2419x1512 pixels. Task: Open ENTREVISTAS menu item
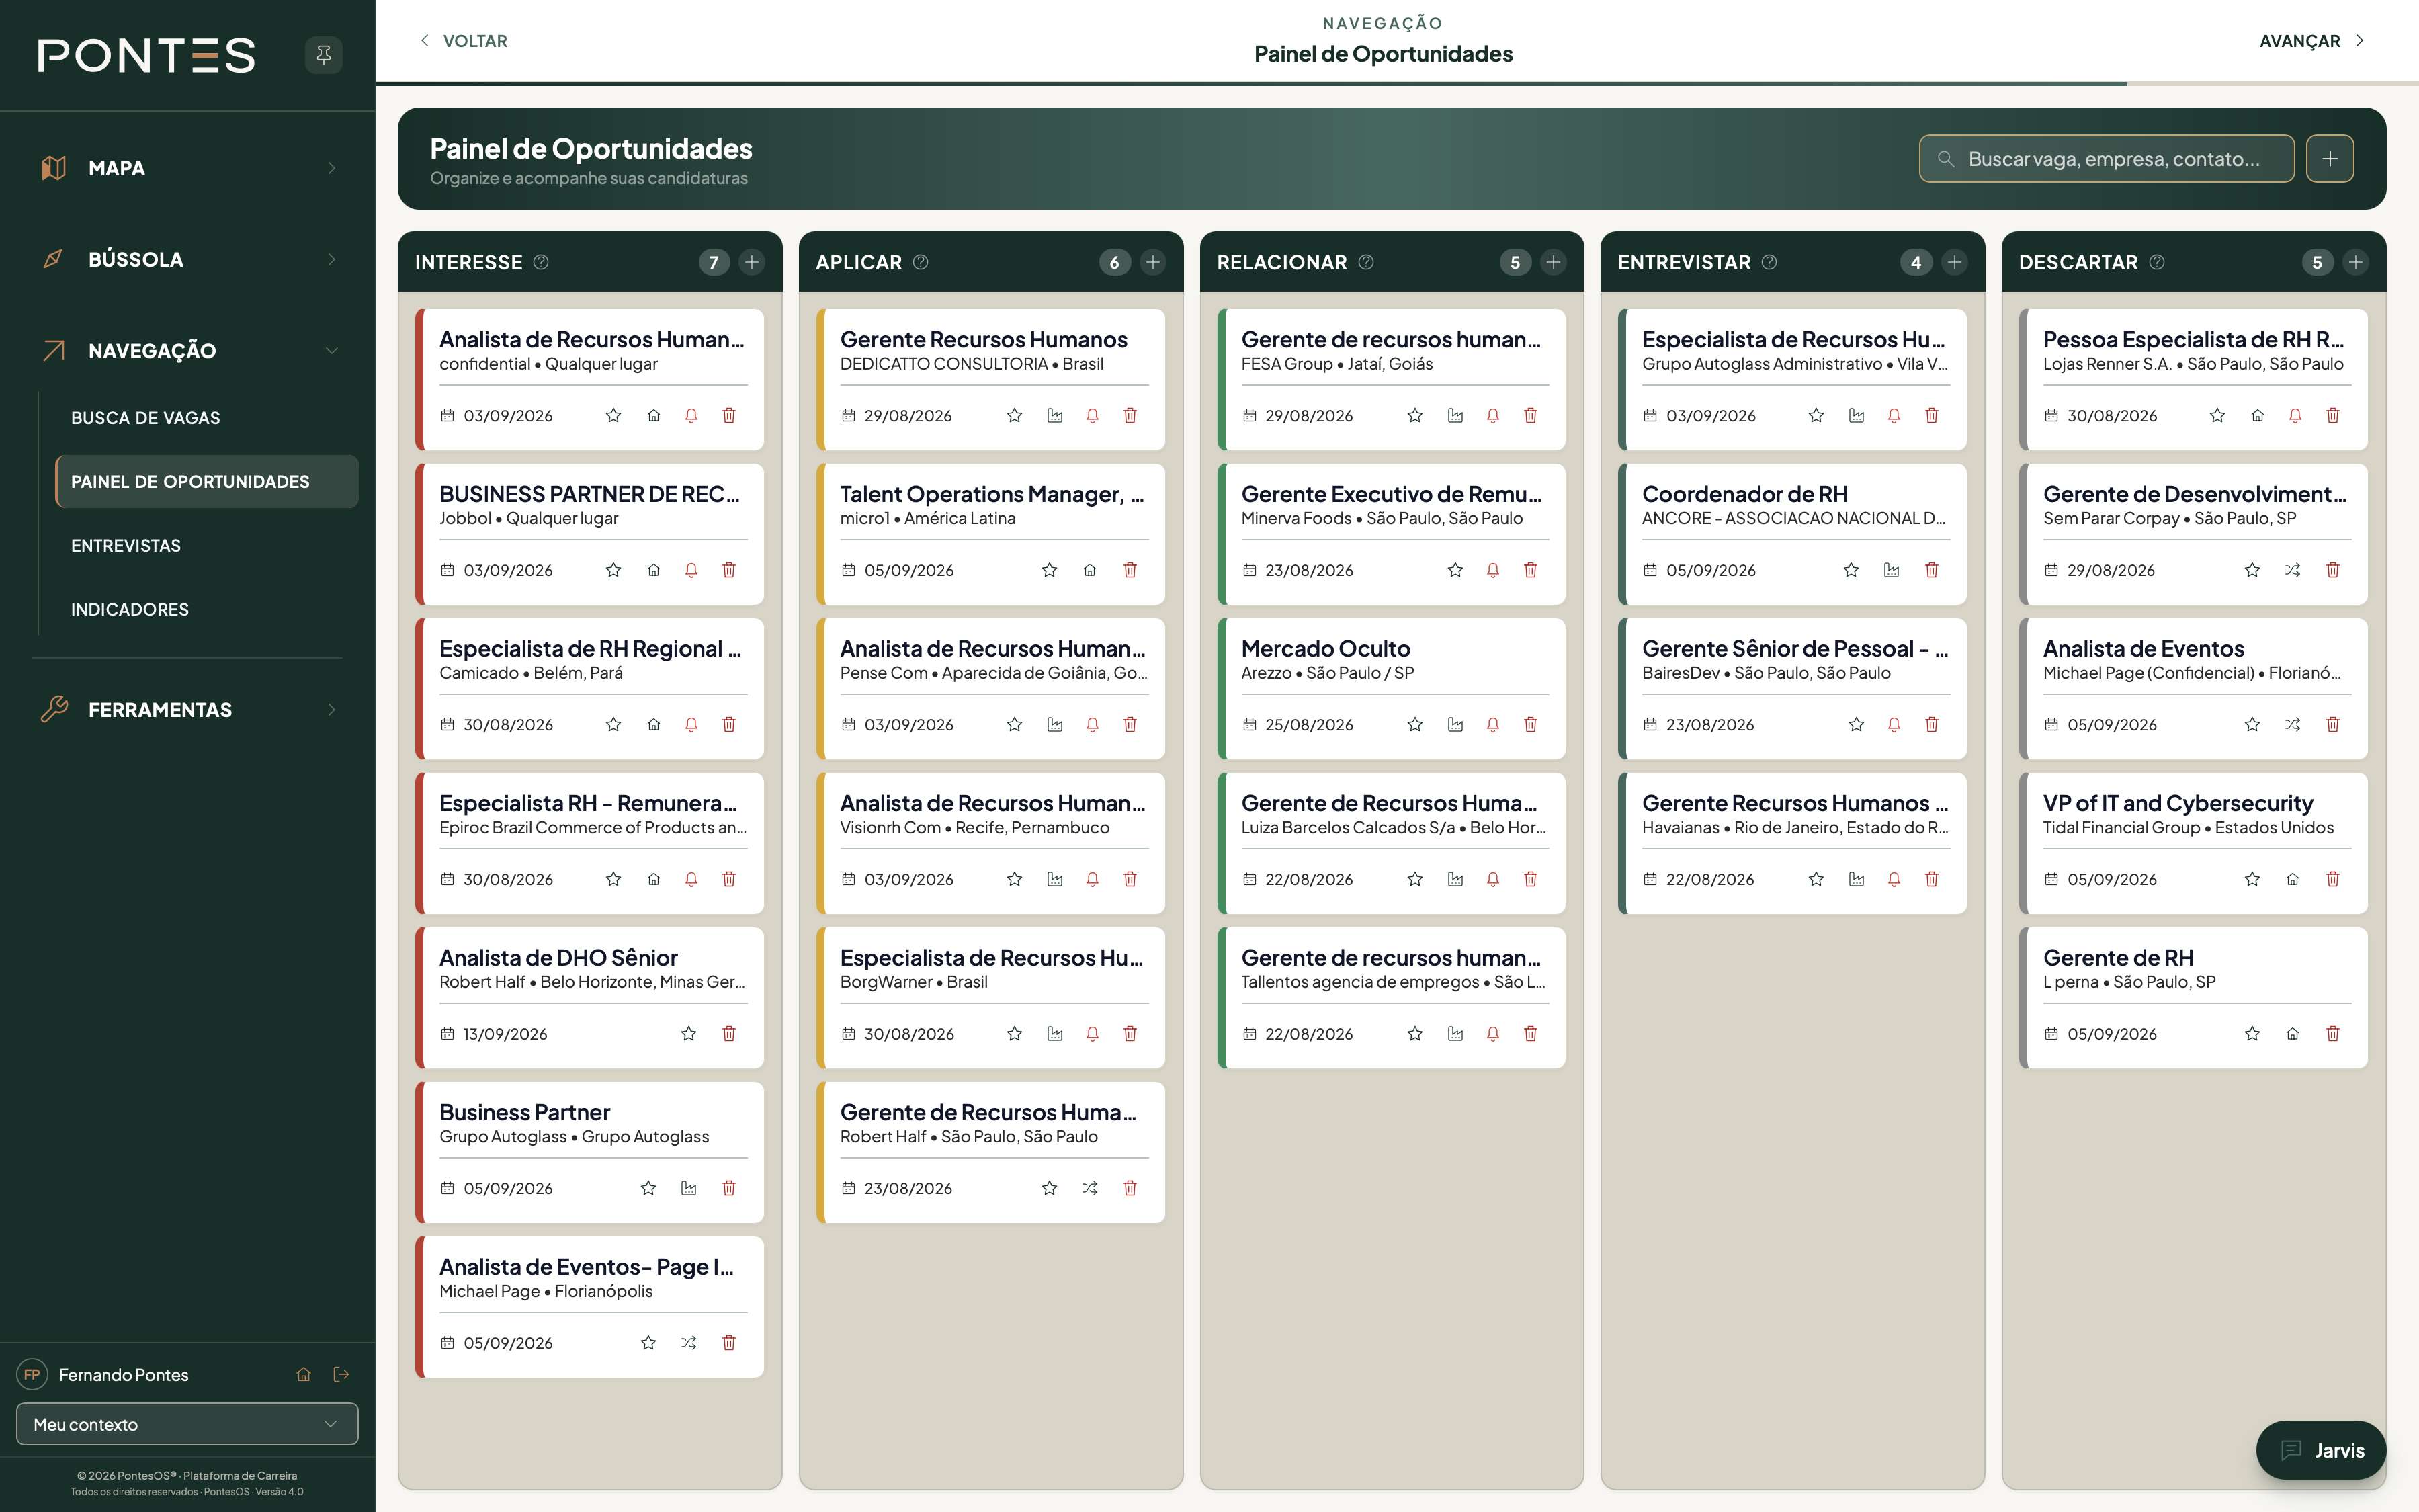point(207,545)
